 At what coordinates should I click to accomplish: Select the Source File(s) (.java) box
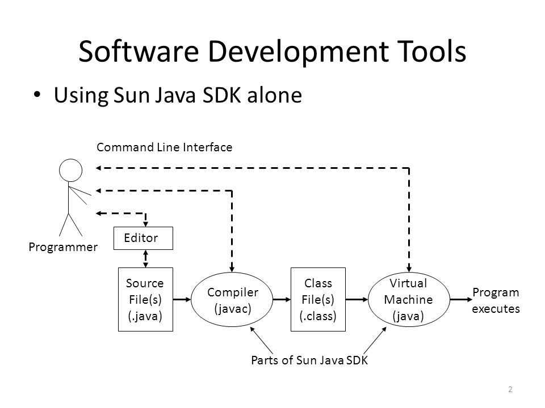(x=145, y=299)
